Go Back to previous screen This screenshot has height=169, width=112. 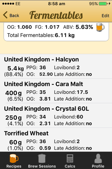click(11, 15)
